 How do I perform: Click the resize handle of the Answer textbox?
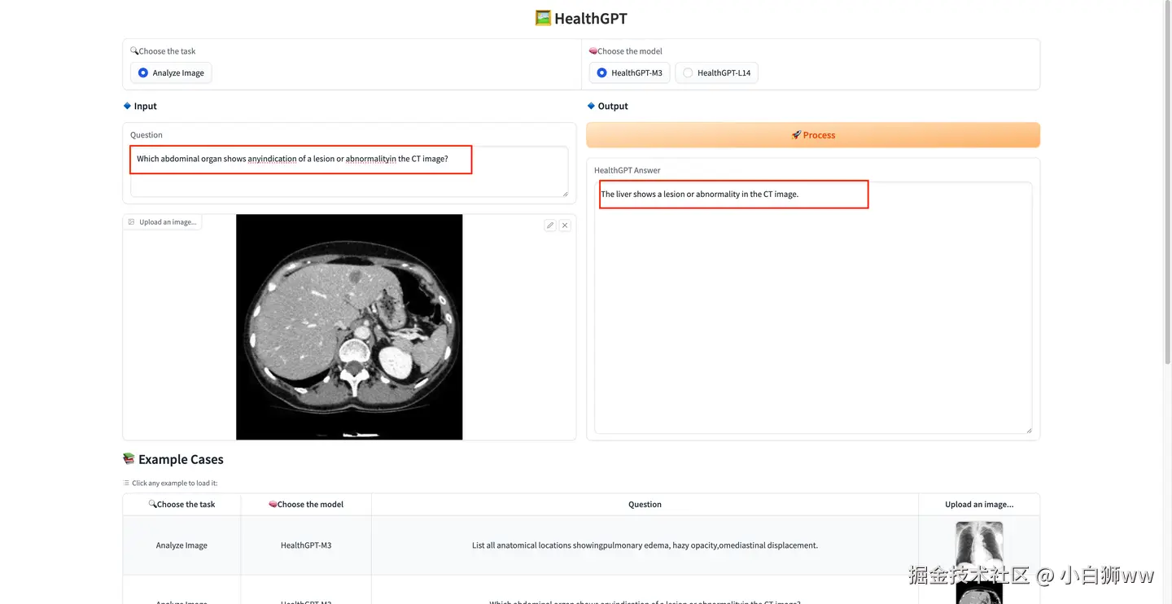tap(1028, 430)
